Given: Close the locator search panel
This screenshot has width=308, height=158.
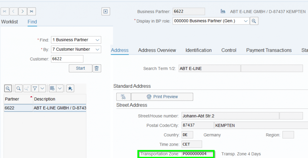Looking at the screenshot, I should (106, 11).
